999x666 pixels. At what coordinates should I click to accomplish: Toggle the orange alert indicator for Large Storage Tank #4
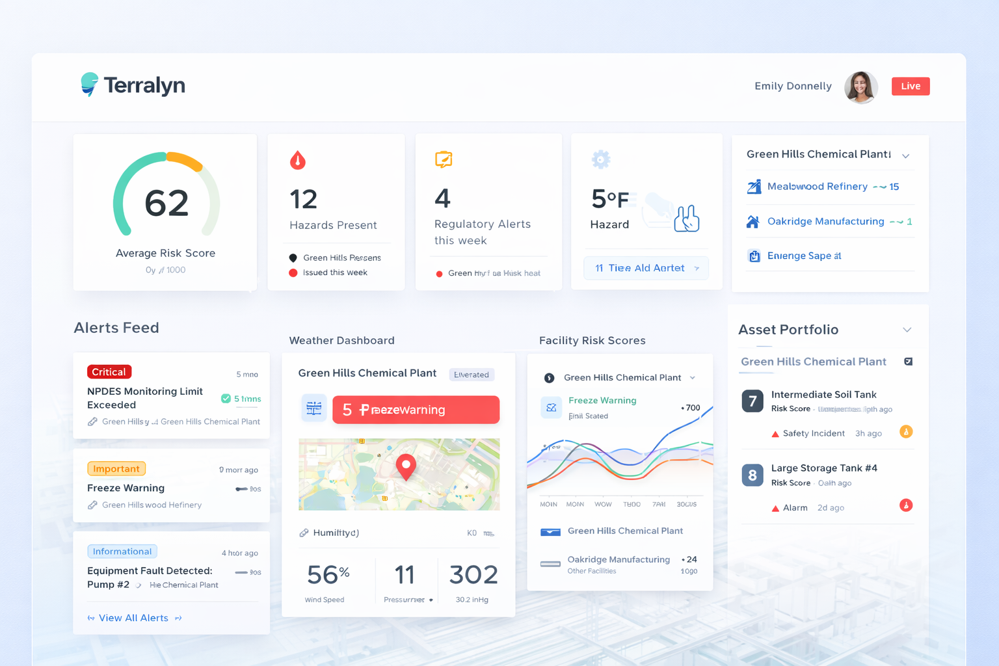[905, 505]
